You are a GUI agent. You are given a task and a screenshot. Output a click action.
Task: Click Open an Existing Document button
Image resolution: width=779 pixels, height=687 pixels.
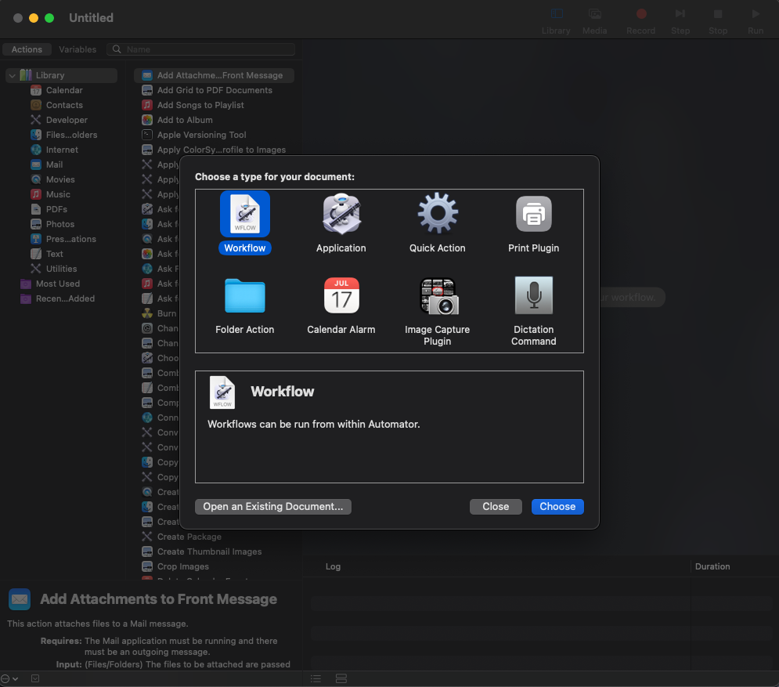tap(273, 507)
